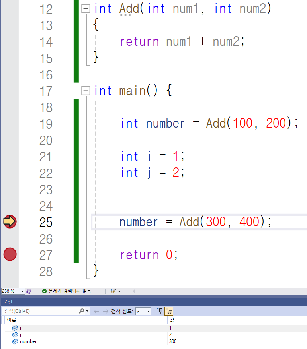Click the 이름 column header
Screen dimensions: 307x349
click(86, 320)
